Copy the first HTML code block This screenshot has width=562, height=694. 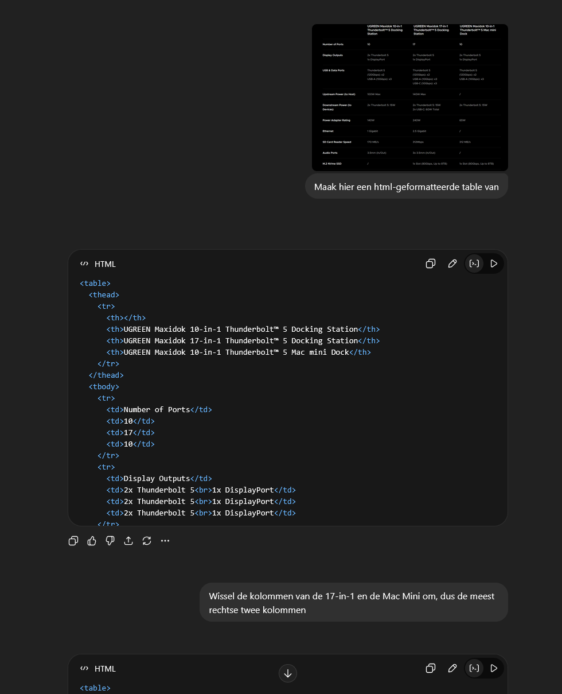[x=431, y=263]
